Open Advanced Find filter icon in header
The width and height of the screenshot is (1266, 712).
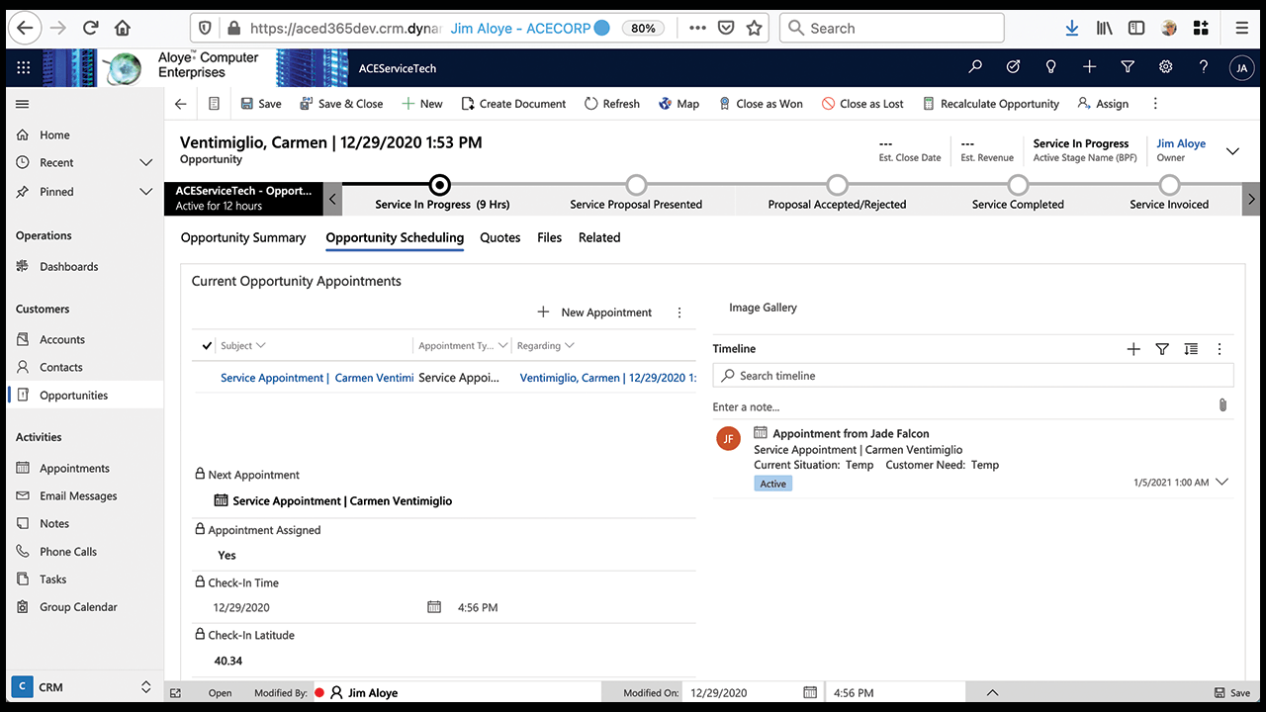(x=1128, y=67)
